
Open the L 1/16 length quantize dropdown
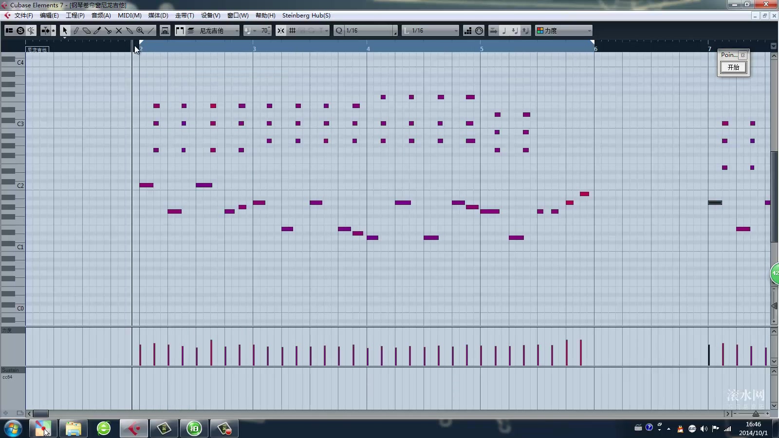(x=431, y=31)
